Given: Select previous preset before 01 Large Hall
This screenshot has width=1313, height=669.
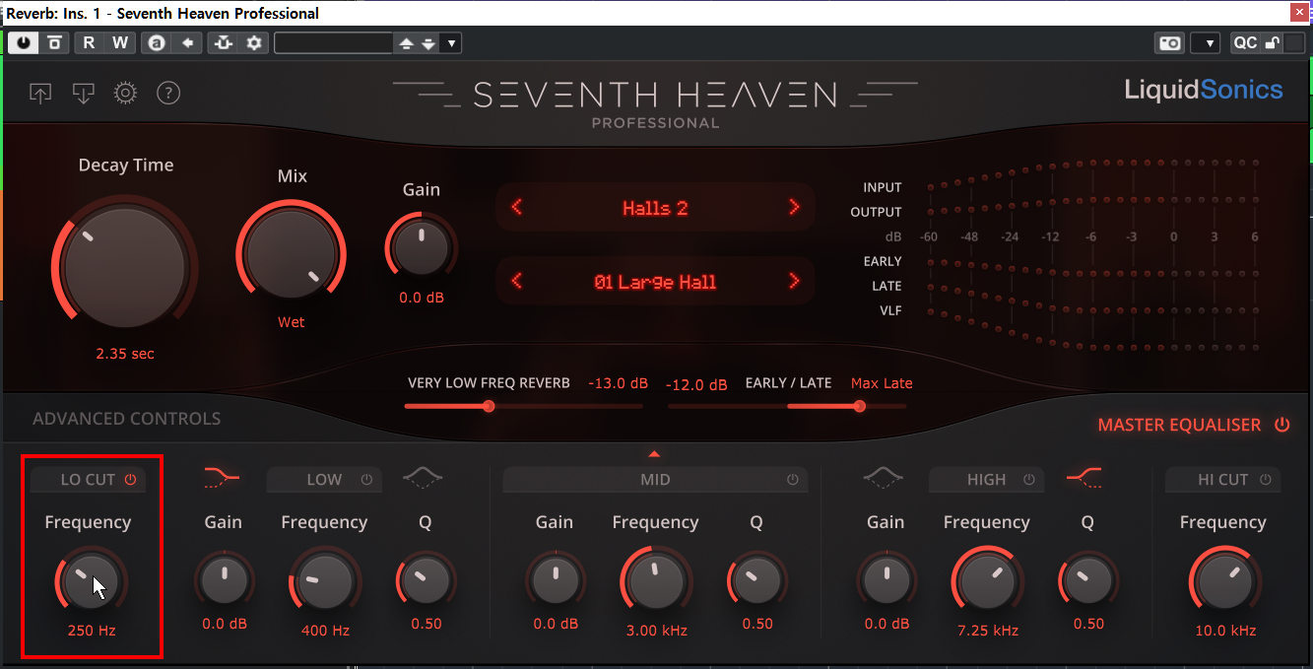Looking at the screenshot, I should coord(516,281).
